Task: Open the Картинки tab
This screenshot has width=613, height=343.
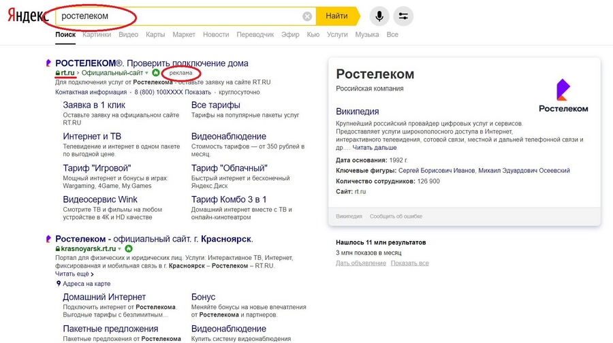Action: pos(97,35)
